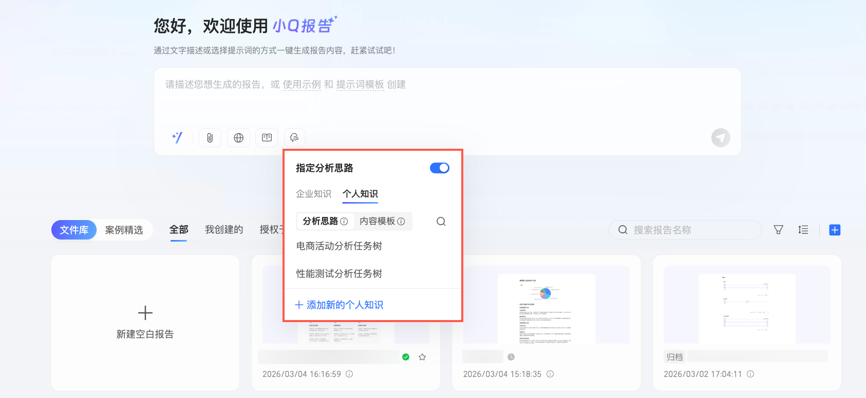Click the 搜索报告名称 search field
Screen dimensions: 866x398
[685, 230]
